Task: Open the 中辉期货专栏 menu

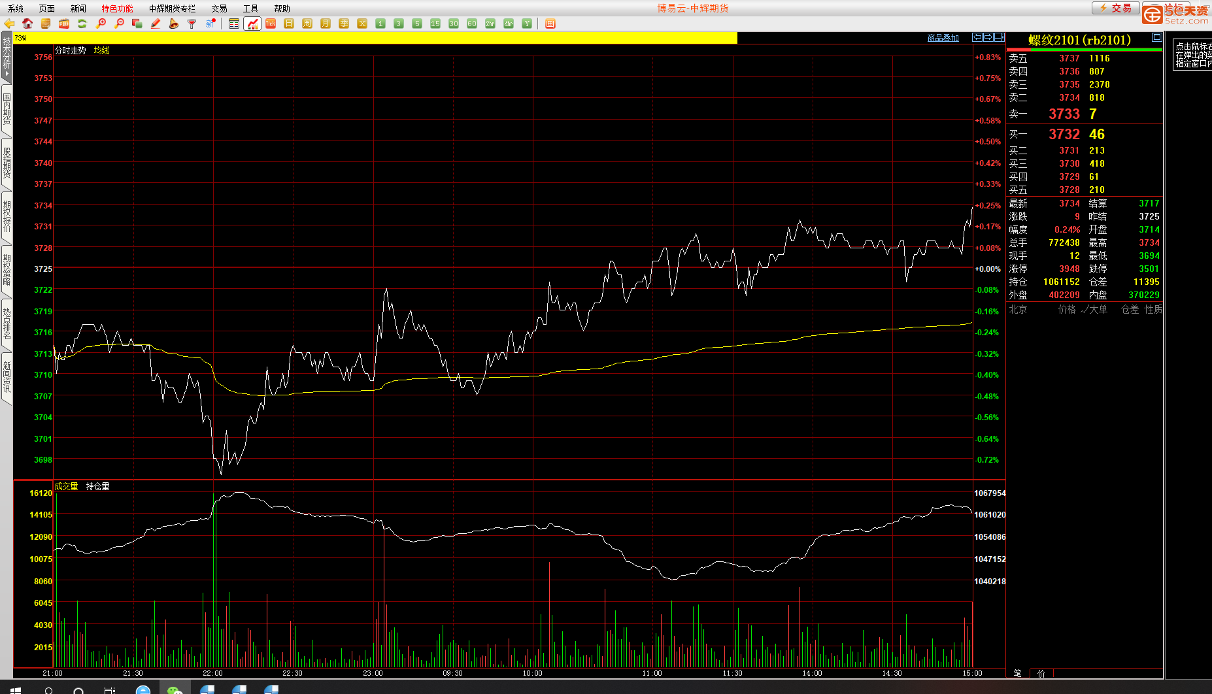Action: [172, 8]
